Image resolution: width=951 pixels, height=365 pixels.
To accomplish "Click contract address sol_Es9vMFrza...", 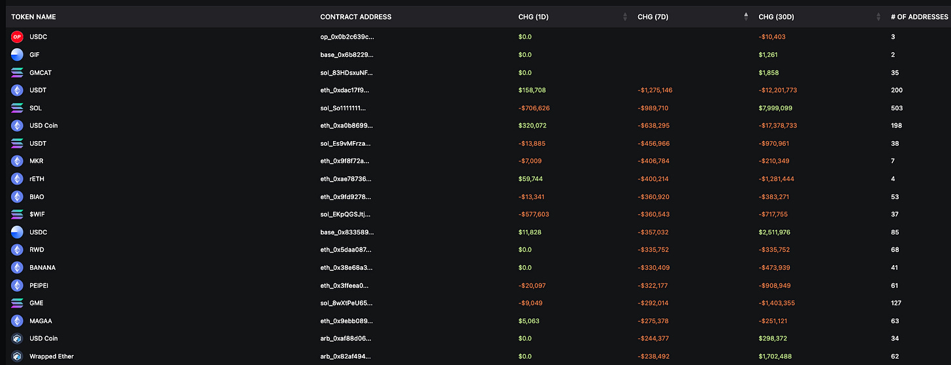I will tap(346, 143).
